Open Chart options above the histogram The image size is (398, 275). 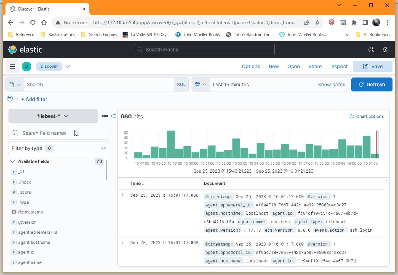point(366,116)
